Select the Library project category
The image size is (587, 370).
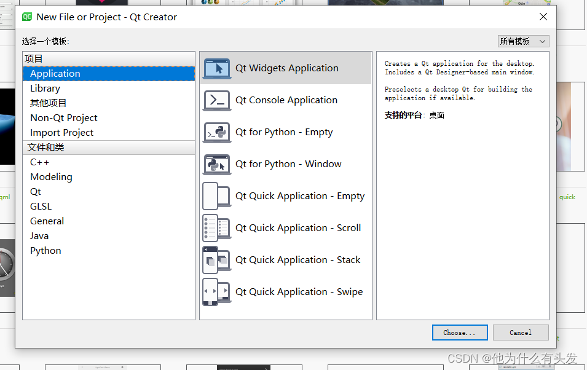109,89
